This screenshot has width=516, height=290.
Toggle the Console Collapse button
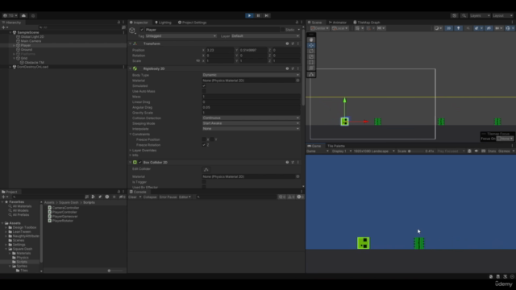click(150, 197)
